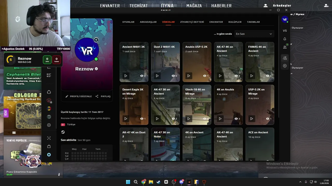Screen dimensions: 332x186
Task: Open the TAKIMLAR tab
Action: pos(253,22)
